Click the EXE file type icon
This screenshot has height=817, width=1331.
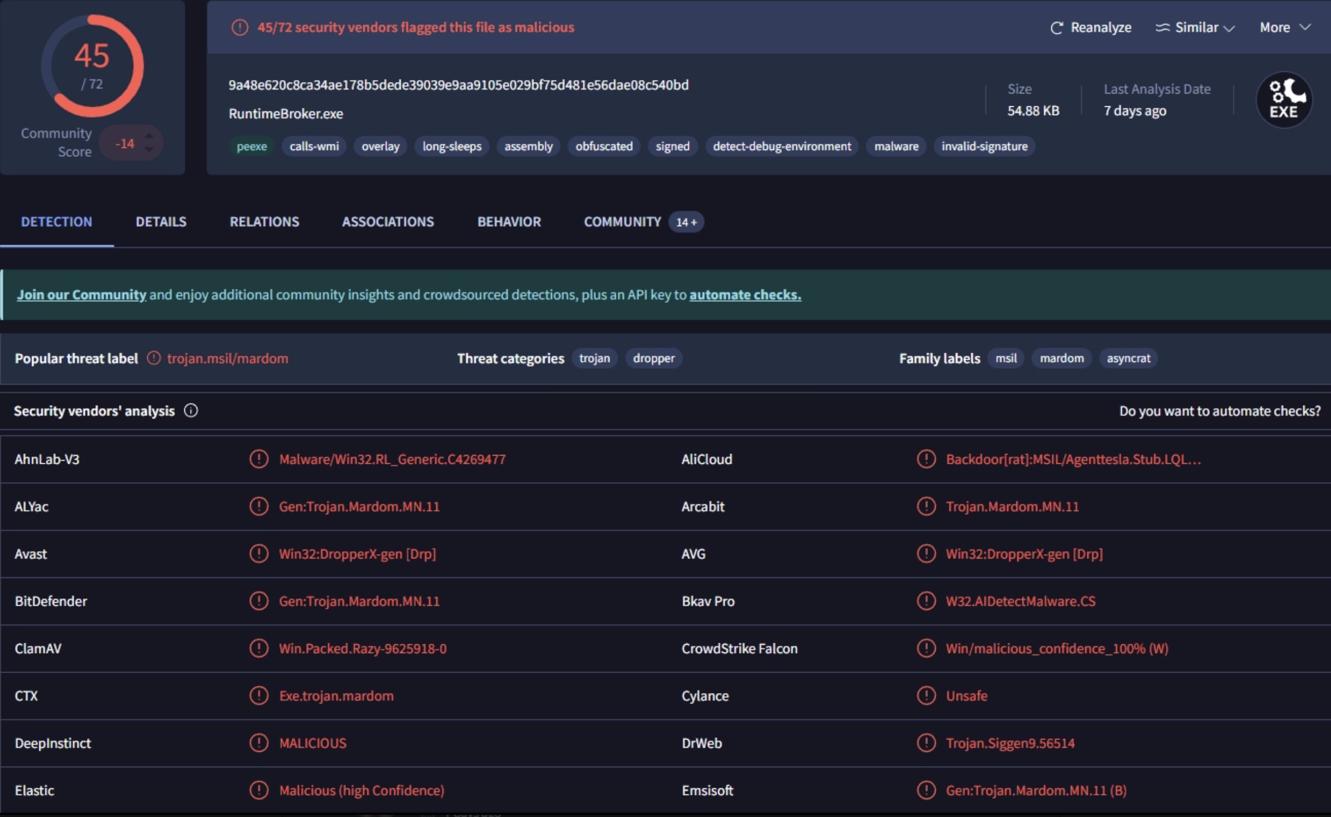pos(1284,100)
